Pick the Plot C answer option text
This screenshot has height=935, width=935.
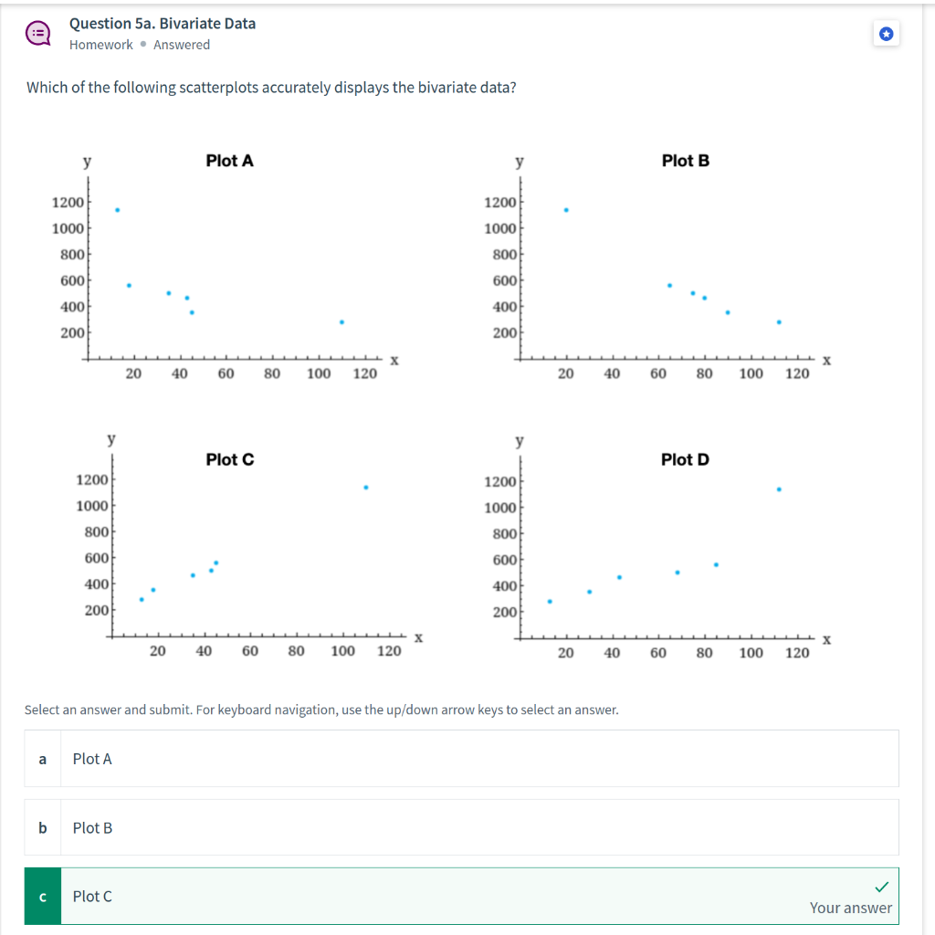click(92, 897)
